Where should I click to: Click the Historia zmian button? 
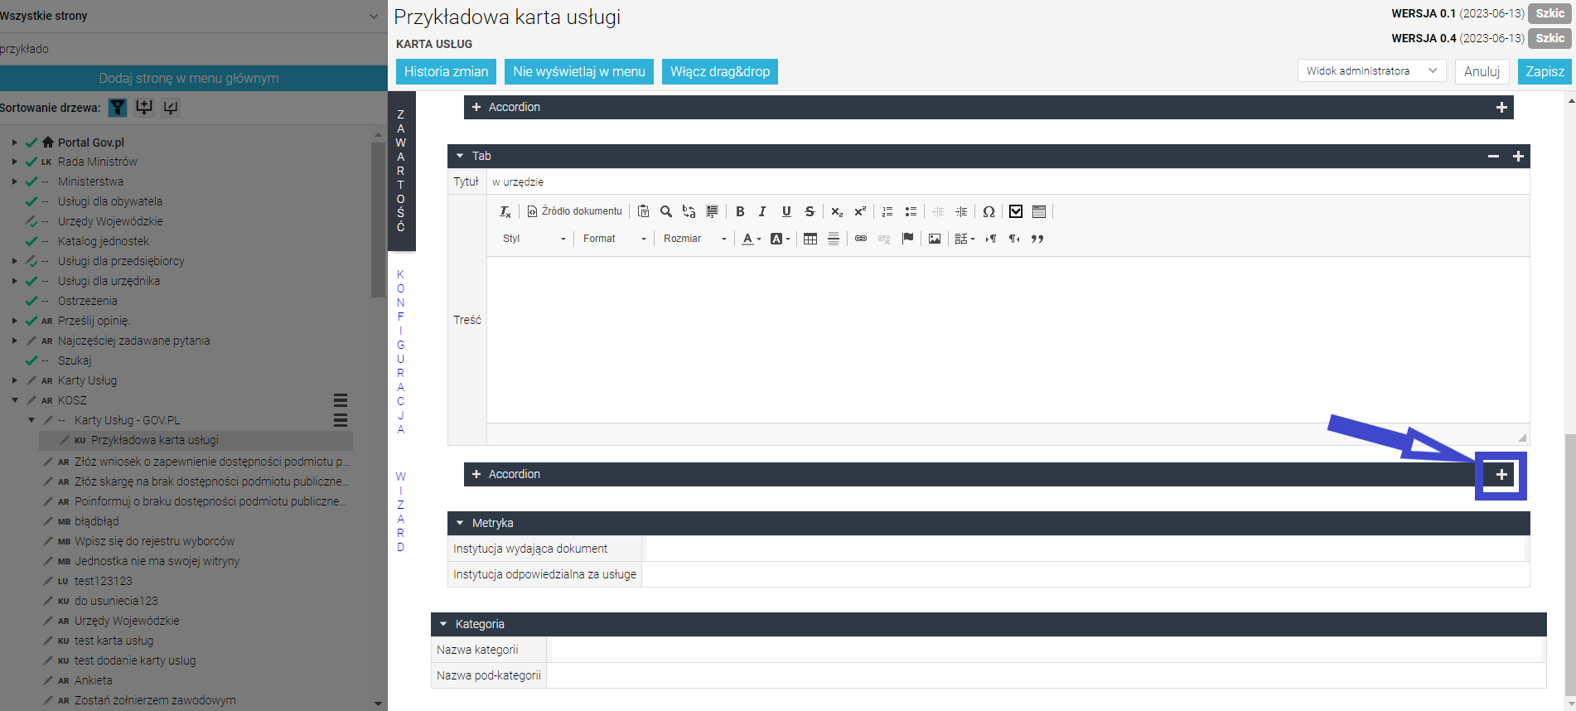pyautogui.click(x=446, y=71)
